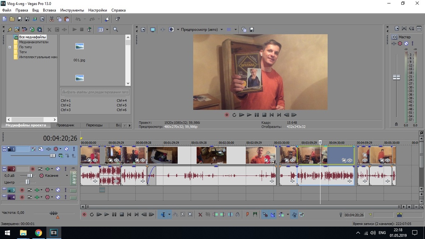The image size is (425, 239).
Task: Click the Capture Video camera icon
Action: pos(24,29)
